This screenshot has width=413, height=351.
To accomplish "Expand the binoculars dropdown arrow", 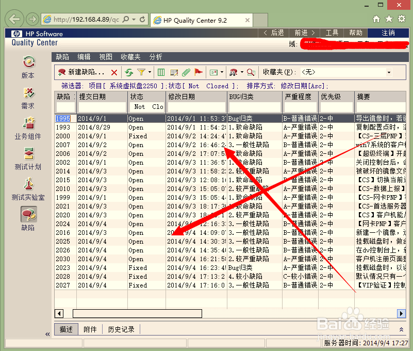I will [242, 72].
